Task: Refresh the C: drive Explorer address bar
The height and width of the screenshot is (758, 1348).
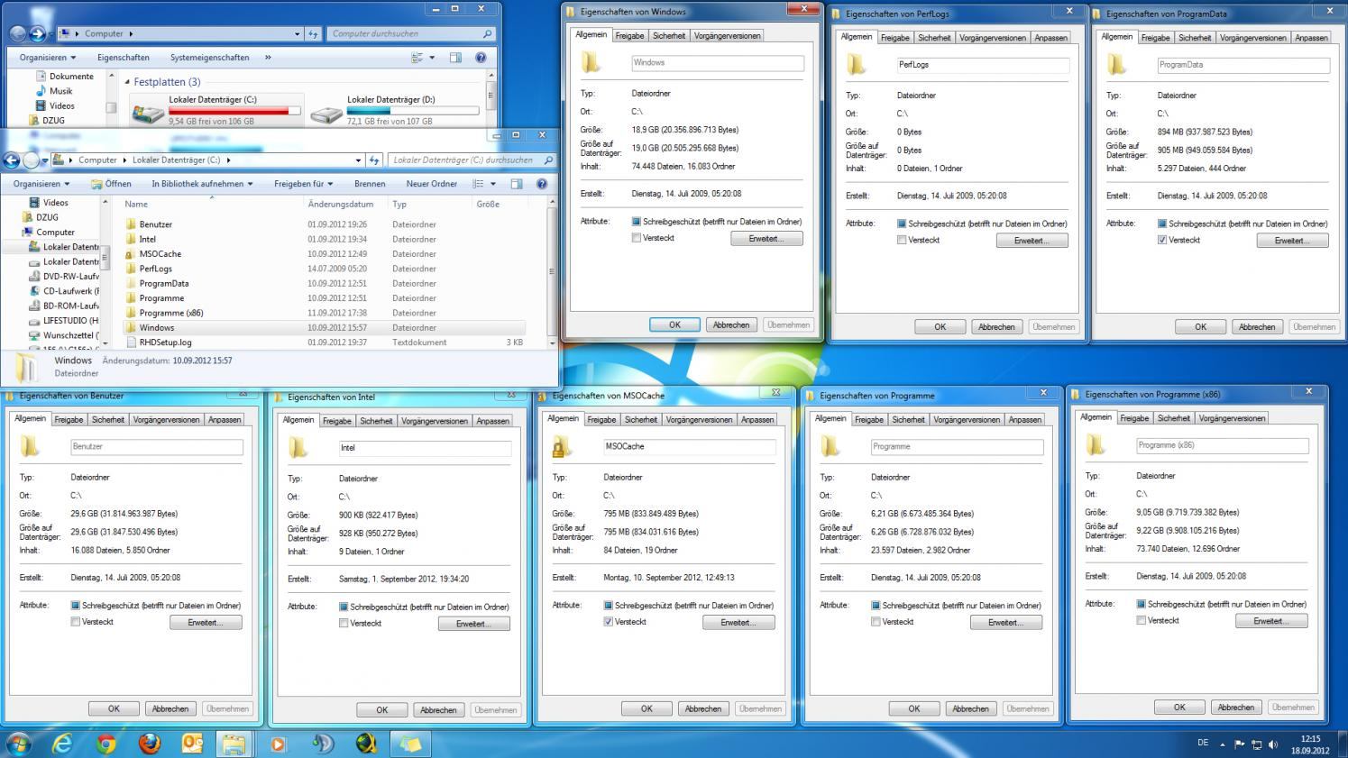Action: [x=374, y=160]
